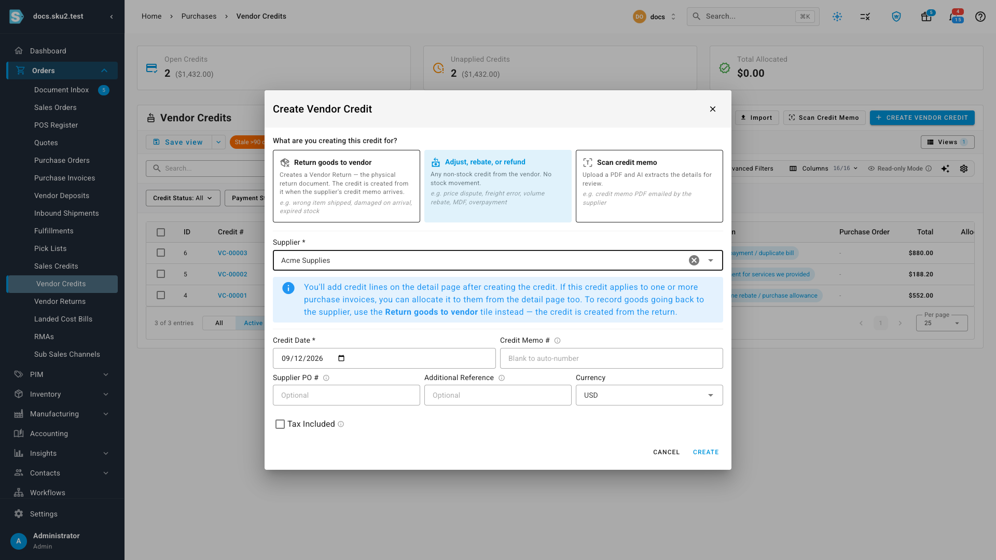Image resolution: width=996 pixels, height=560 pixels.
Task: Click the Scan Credit Memo button
Action: 824,118
